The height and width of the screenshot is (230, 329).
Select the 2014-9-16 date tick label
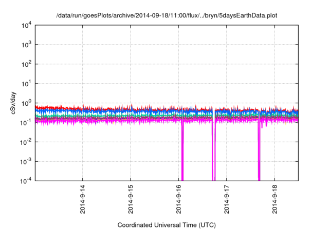(x=178, y=199)
